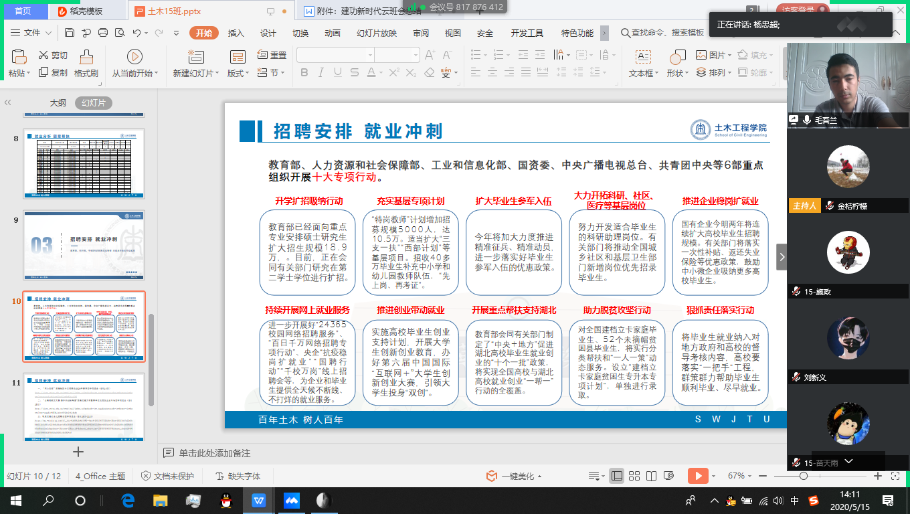Click the 一键美化 button
The height and width of the screenshot is (514, 910).
tap(510, 476)
